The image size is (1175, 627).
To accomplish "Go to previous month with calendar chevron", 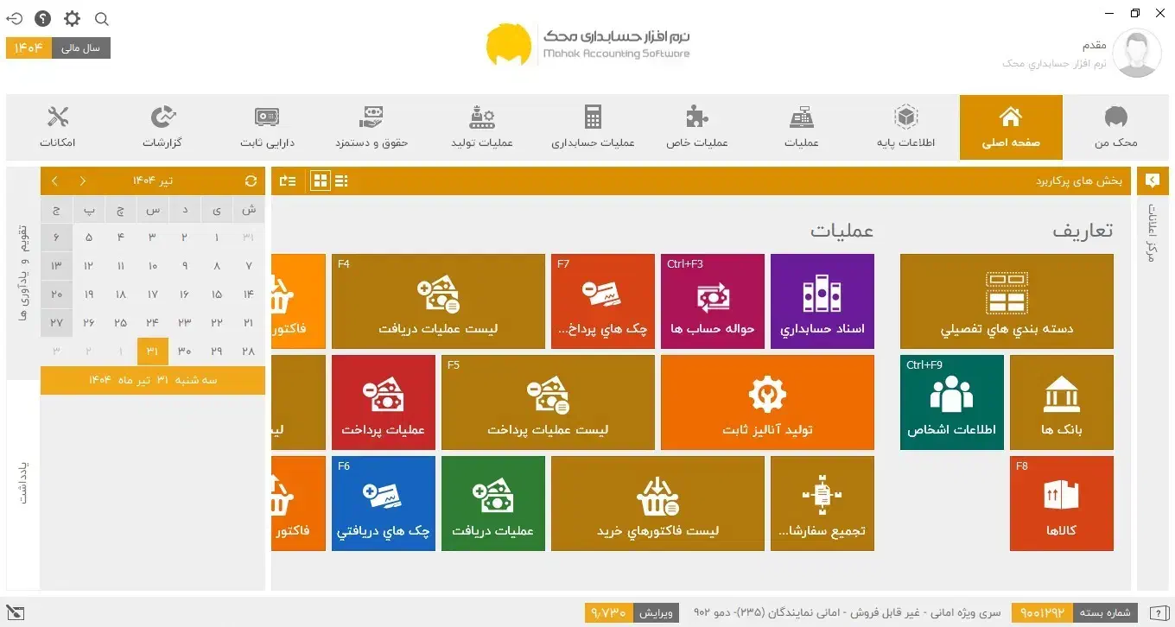I will point(82,181).
